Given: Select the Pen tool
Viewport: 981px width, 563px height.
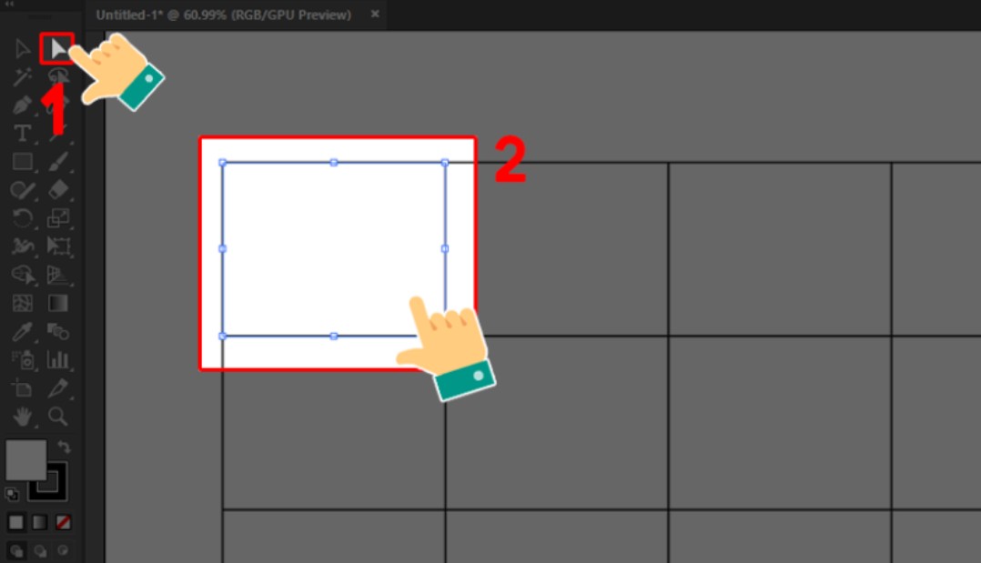Looking at the screenshot, I should [x=23, y=106].
